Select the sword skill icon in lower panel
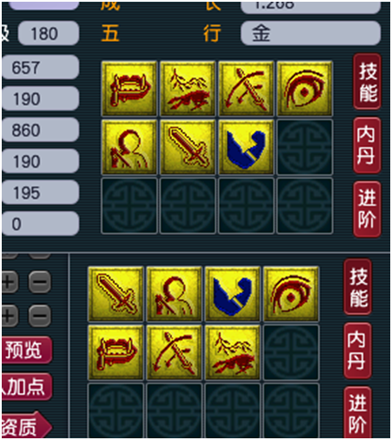The height and width of the screenshot is (440, 392). click(116, 294)
